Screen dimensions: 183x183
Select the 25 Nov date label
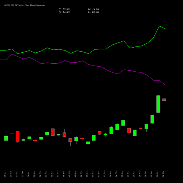pyautogui.click(x=122, y=174)
